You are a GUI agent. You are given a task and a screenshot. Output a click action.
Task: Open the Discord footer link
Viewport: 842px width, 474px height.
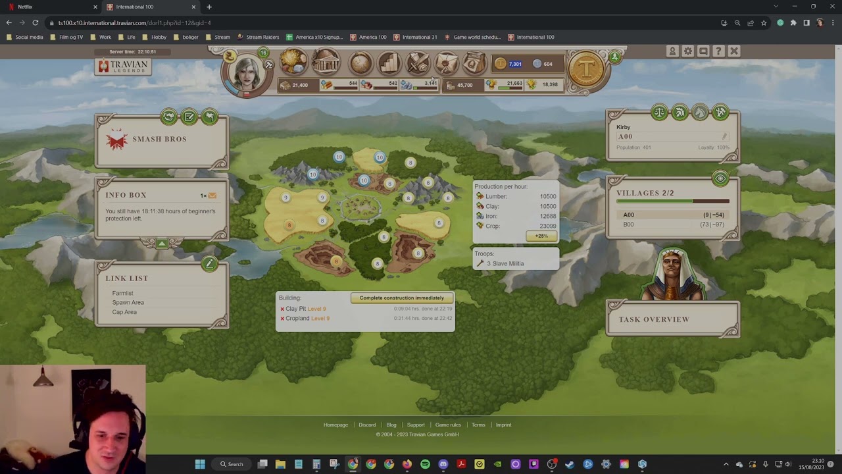click(x=367, y=425)
